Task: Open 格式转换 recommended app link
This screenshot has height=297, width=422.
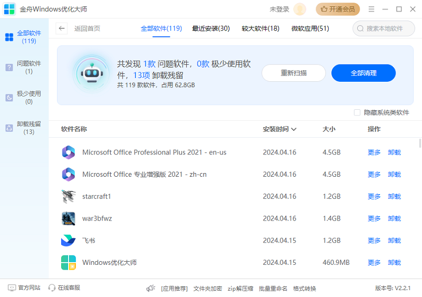Action: click(304, 289)
